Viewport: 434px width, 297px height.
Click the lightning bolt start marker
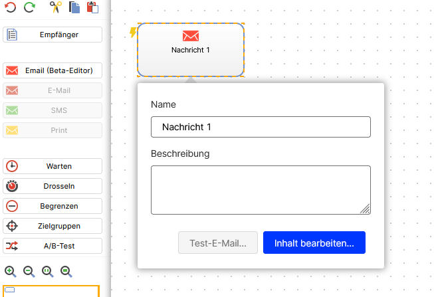point(133,33)
